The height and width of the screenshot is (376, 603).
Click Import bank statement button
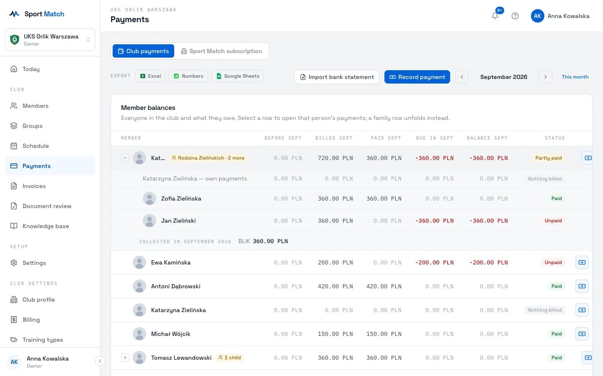337,77
